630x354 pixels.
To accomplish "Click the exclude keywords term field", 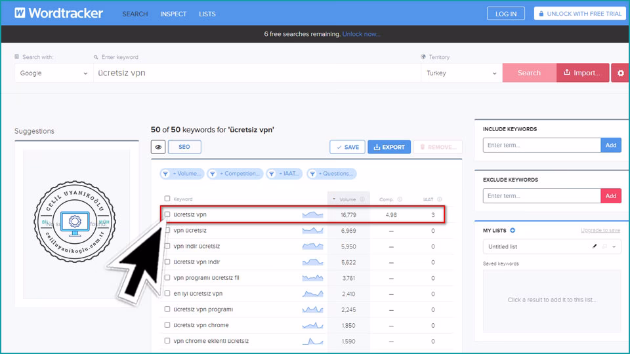I will [x=542, y=196].
